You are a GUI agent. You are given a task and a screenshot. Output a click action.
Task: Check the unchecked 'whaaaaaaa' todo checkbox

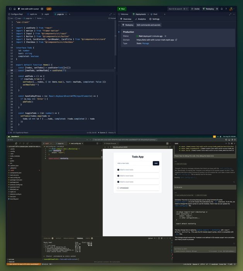118,188
